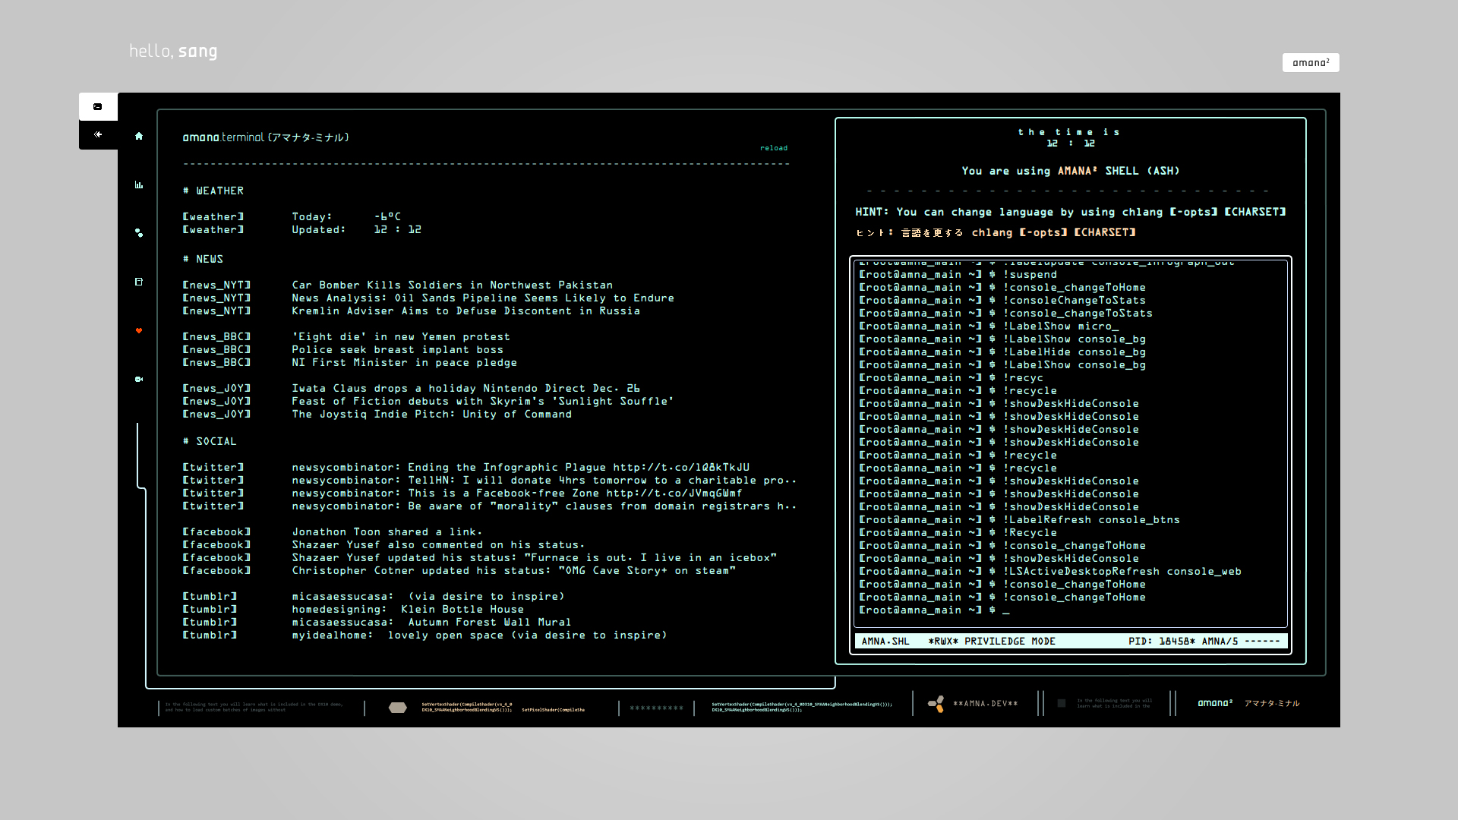Open the video camera sidebar icon
This screenshot has width=1458, height=820.
(x=139, y=379)
